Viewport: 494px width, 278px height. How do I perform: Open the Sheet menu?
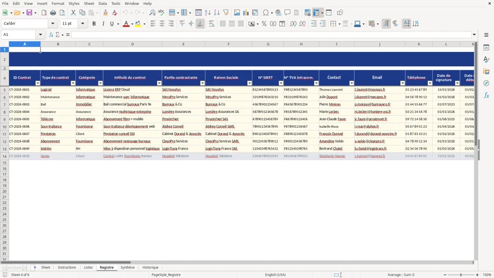89,3
